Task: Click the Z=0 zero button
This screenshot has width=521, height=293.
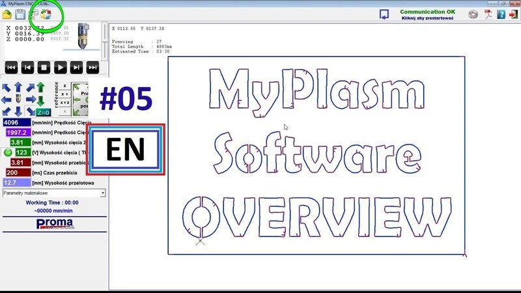Action: 44,113
